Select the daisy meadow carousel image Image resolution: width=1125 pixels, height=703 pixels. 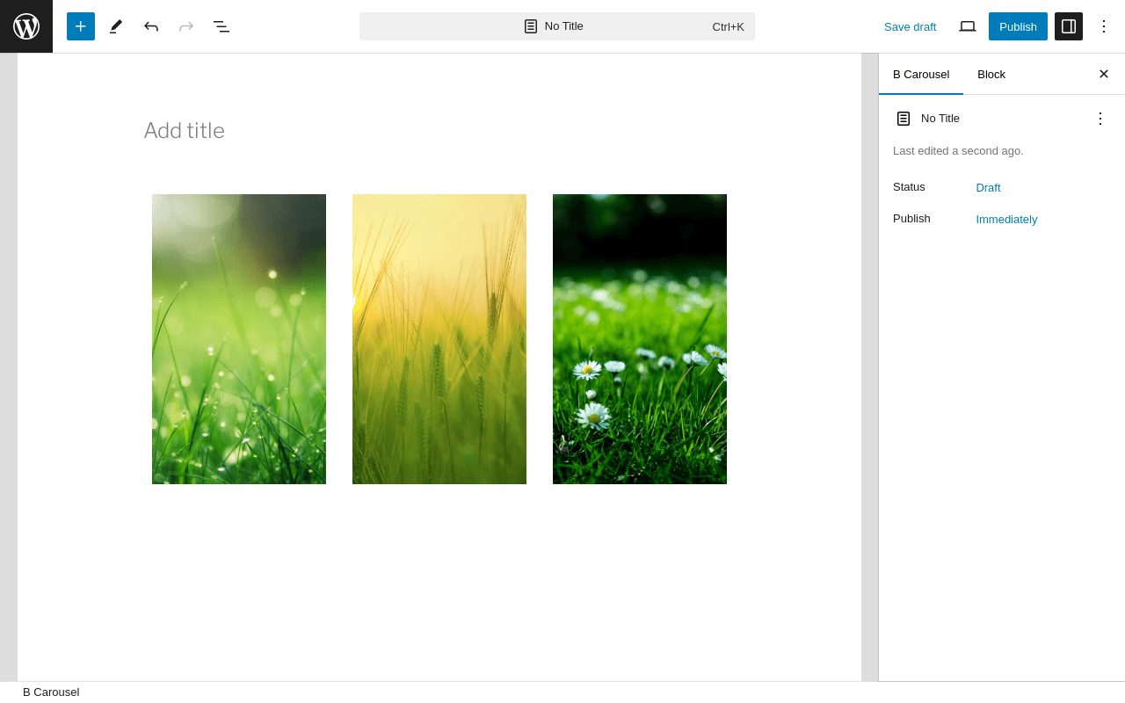point(640,339)
